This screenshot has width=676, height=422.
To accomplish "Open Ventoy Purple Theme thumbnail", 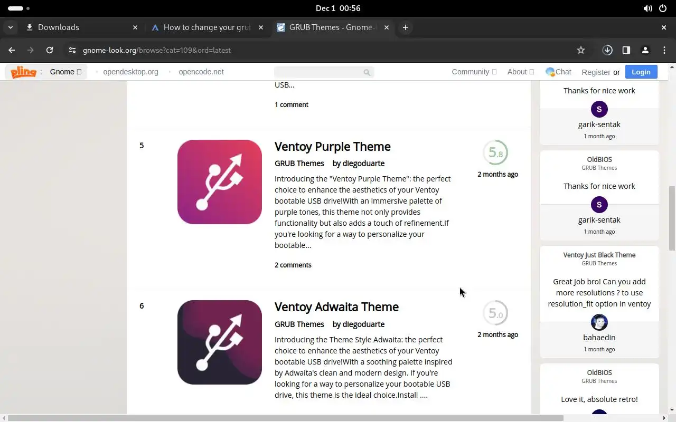I will click(220, 182).
